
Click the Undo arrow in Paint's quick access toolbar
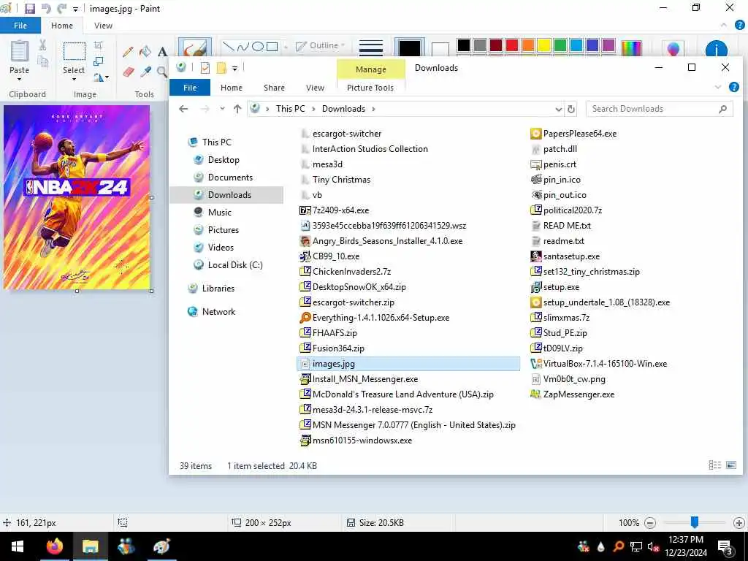[x=46, y=8]
